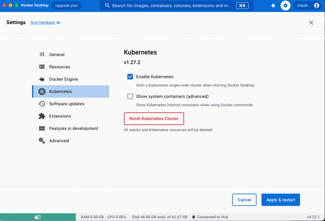Click the Extensions puzzle piece icon
325x221 pixels.
[x=42, y=116]
